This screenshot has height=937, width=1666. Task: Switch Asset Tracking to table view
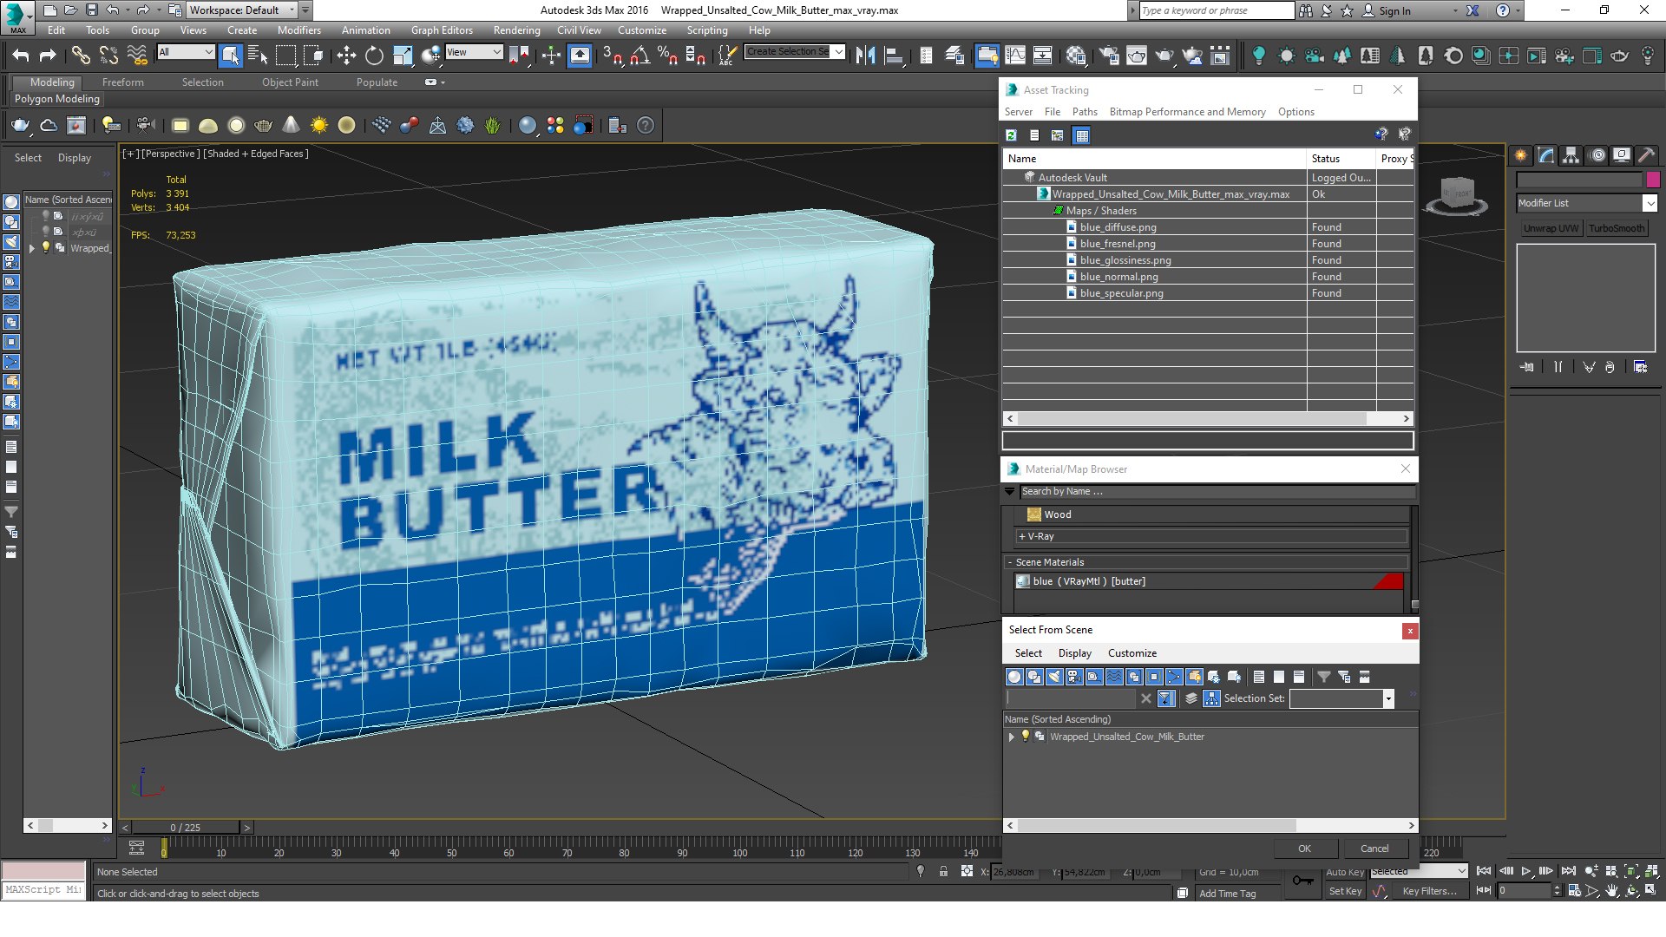pos(1081,135)
